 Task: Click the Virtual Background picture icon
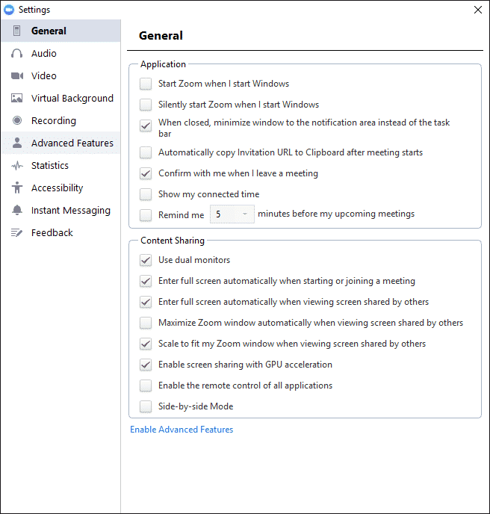[16, 98]
